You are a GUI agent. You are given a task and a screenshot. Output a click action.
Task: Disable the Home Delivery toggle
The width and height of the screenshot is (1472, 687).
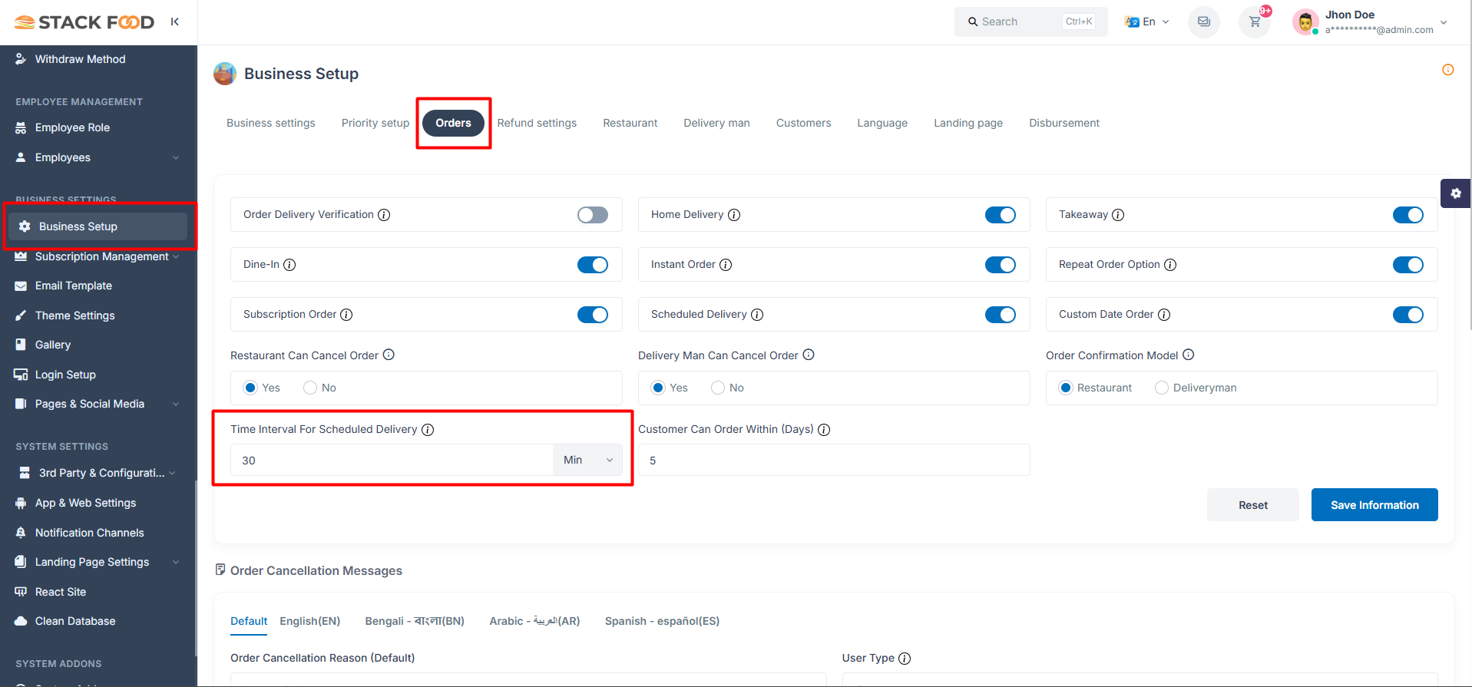[1000, 215]
